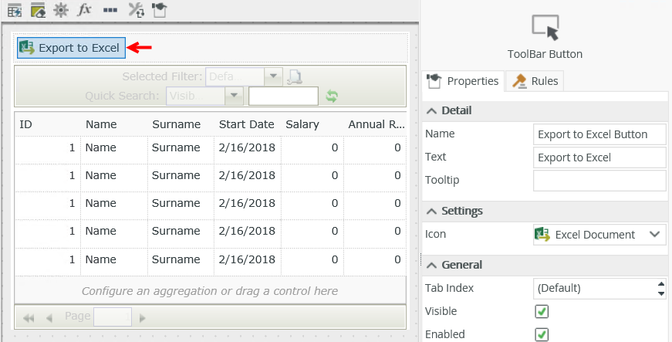Select the Properties tab
Viewport: 672px width, 342px height.
coord(464,80)
